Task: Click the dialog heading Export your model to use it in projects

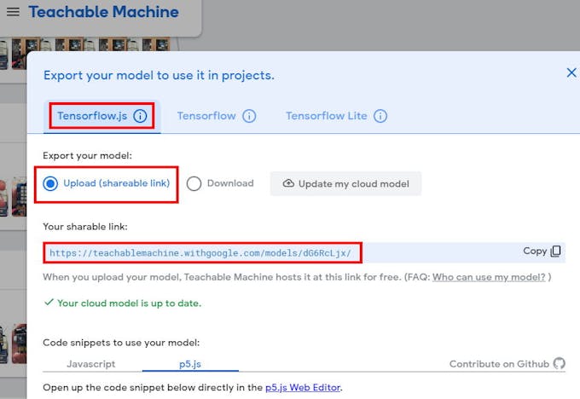Action: coord(159,75)
